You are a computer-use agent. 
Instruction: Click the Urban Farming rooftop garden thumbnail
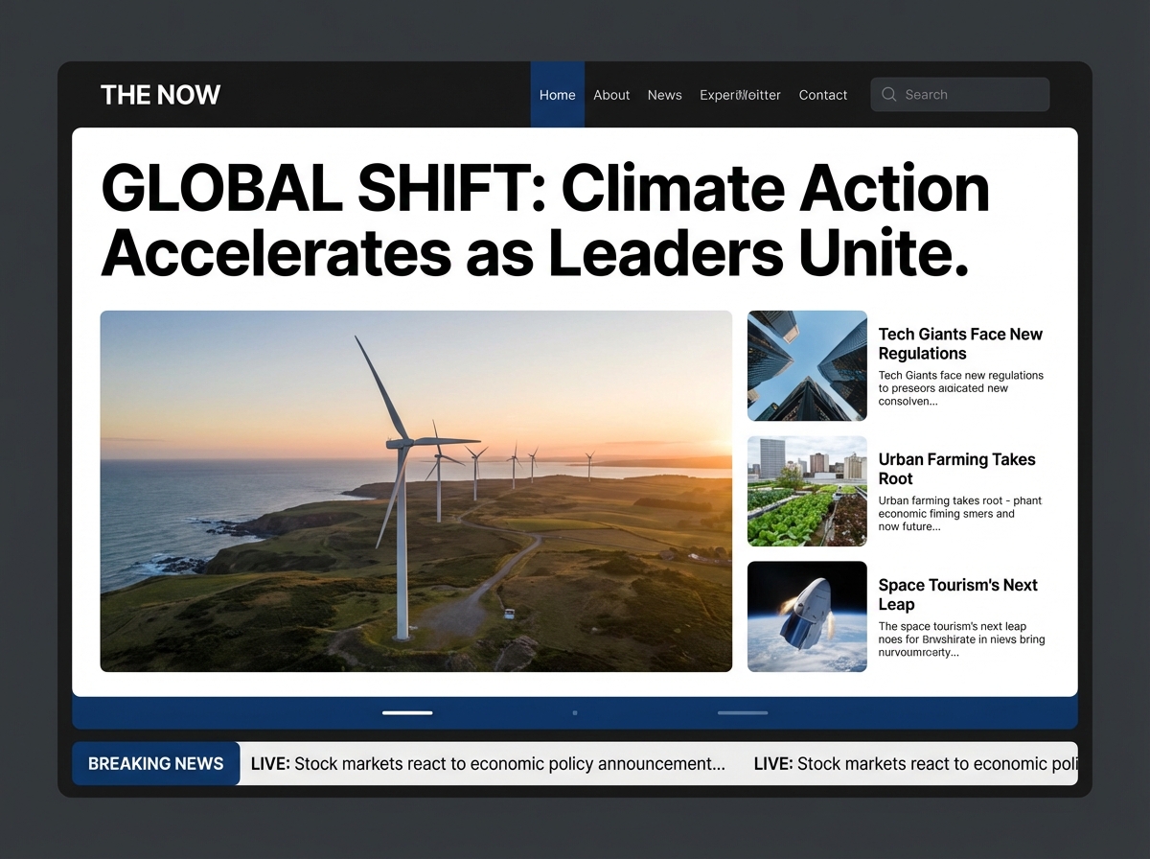[x=807, y=491]
